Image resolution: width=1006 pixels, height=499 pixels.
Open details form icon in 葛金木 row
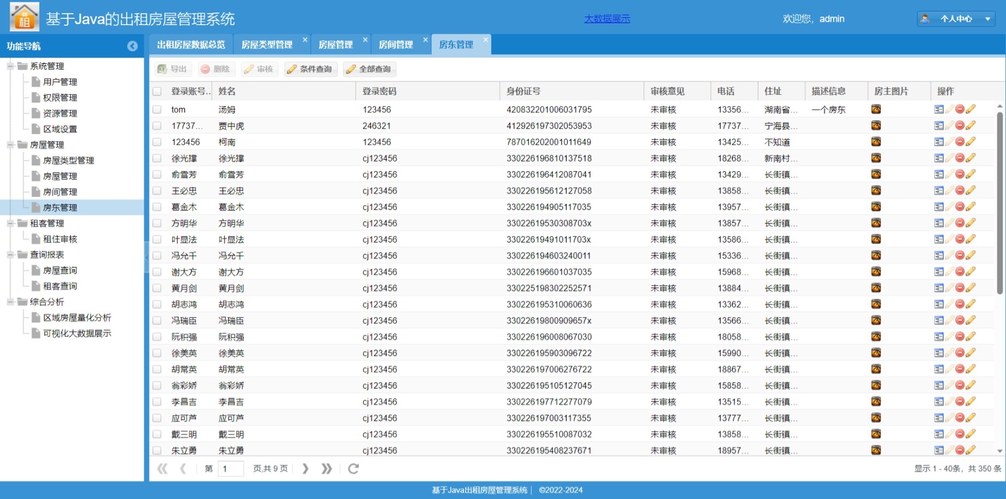coord(939,206)
